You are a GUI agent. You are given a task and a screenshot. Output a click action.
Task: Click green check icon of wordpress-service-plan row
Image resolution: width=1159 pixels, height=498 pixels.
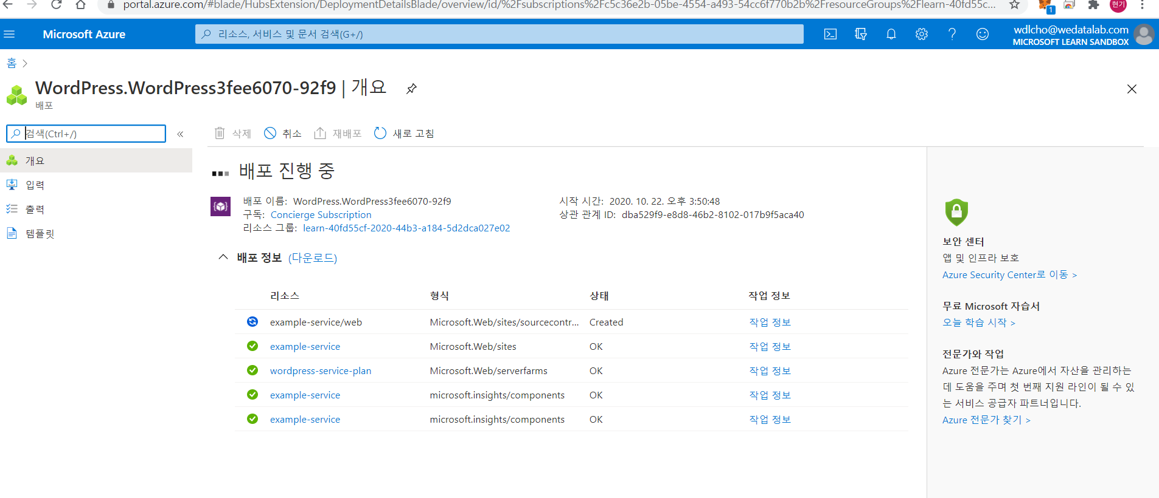click(x=252, y=370)
